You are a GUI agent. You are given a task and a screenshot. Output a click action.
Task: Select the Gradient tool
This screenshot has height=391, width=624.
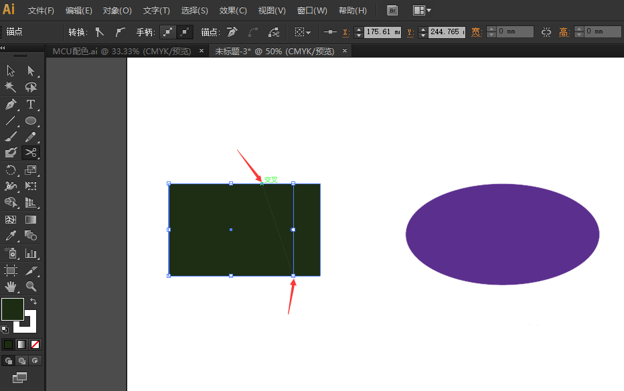pos(31,220)
